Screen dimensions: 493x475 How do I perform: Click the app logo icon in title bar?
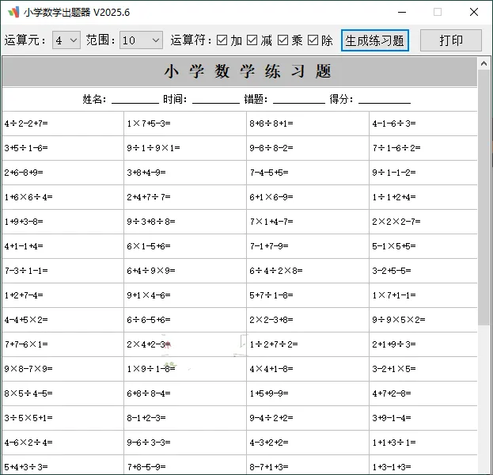tap(13, 13)
